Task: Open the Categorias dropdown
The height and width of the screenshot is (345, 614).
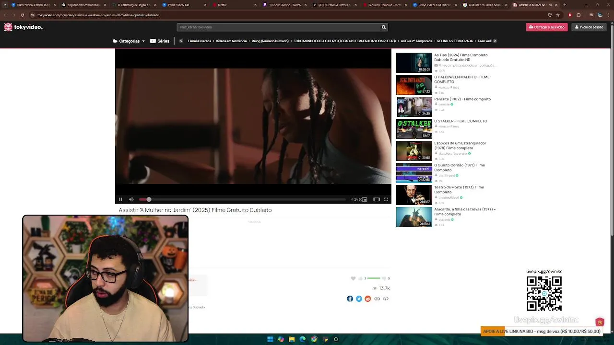Action: [x=129, y=41]
